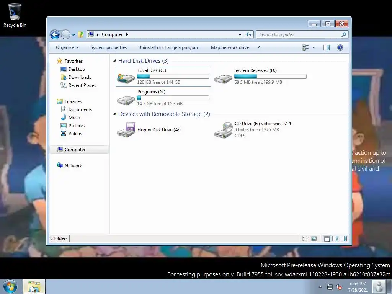Viewport: 392px width, 294px height.
Task: Open System properties
Action: (x=108, y=47)
